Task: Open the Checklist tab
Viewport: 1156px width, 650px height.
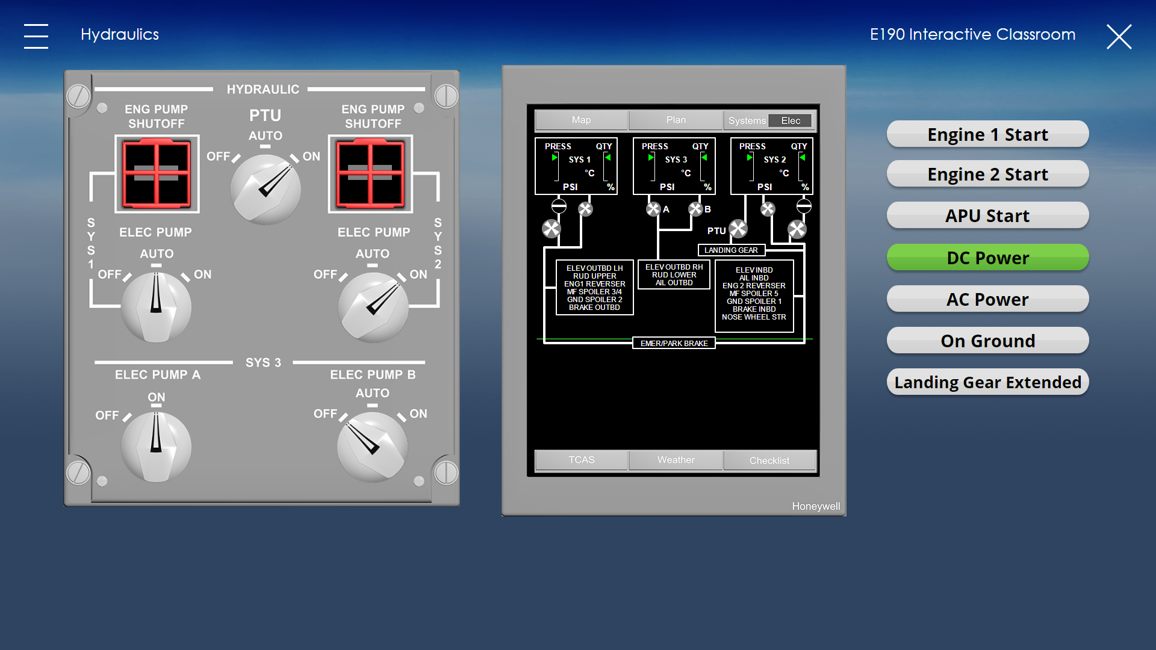Action: coord(769,460)
